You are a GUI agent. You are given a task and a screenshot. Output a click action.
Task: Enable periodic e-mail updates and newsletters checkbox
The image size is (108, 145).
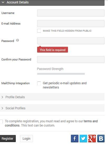[x=39, y=83]
